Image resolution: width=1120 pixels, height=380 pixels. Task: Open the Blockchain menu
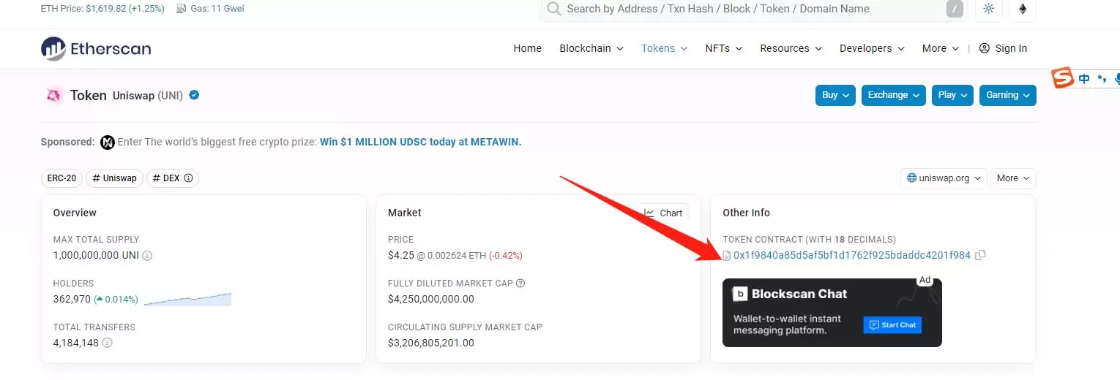pyautogui.click(x=591, y=48)
